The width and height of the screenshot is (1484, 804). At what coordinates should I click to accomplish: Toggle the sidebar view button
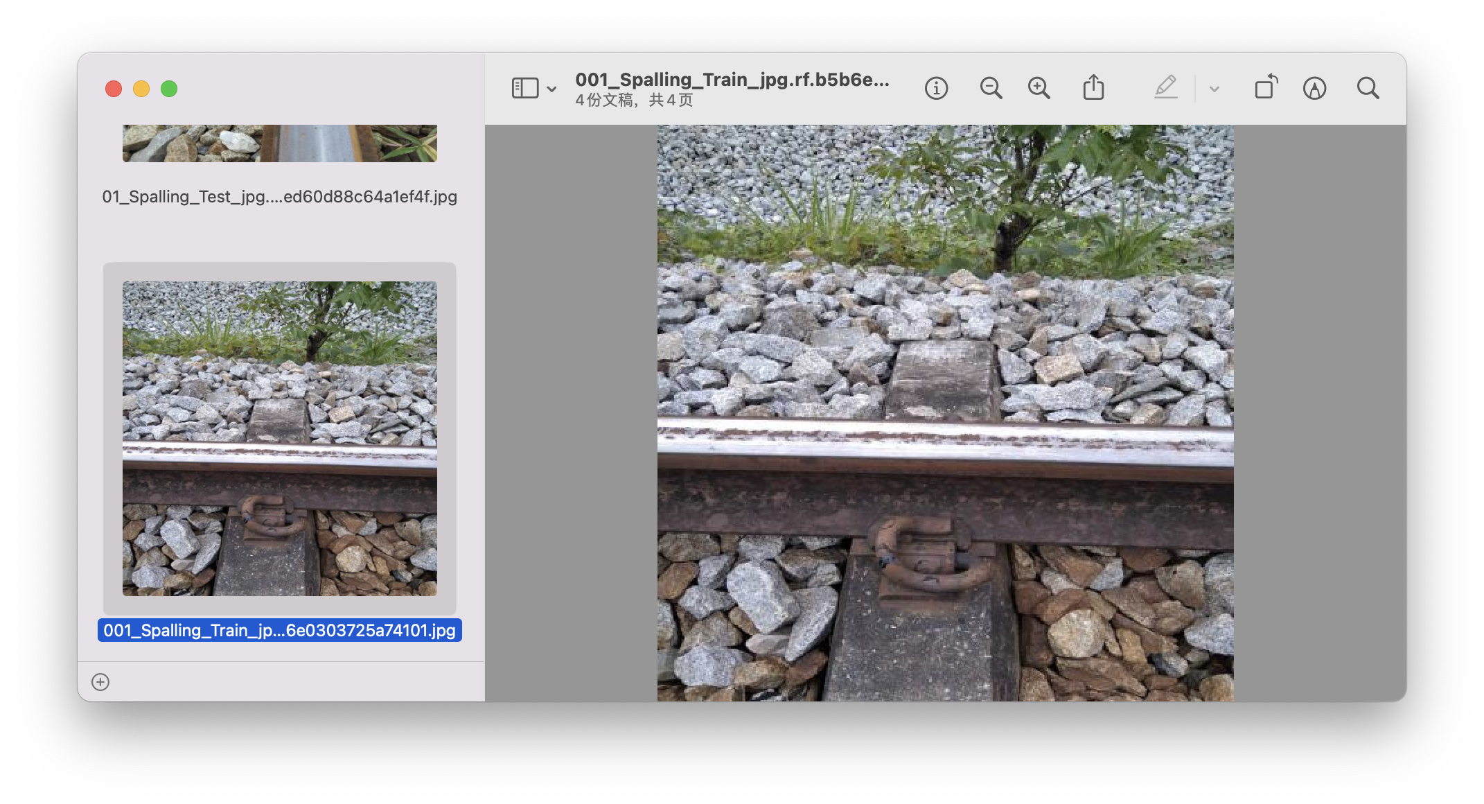pyautogui.click(x=524, y=88)
